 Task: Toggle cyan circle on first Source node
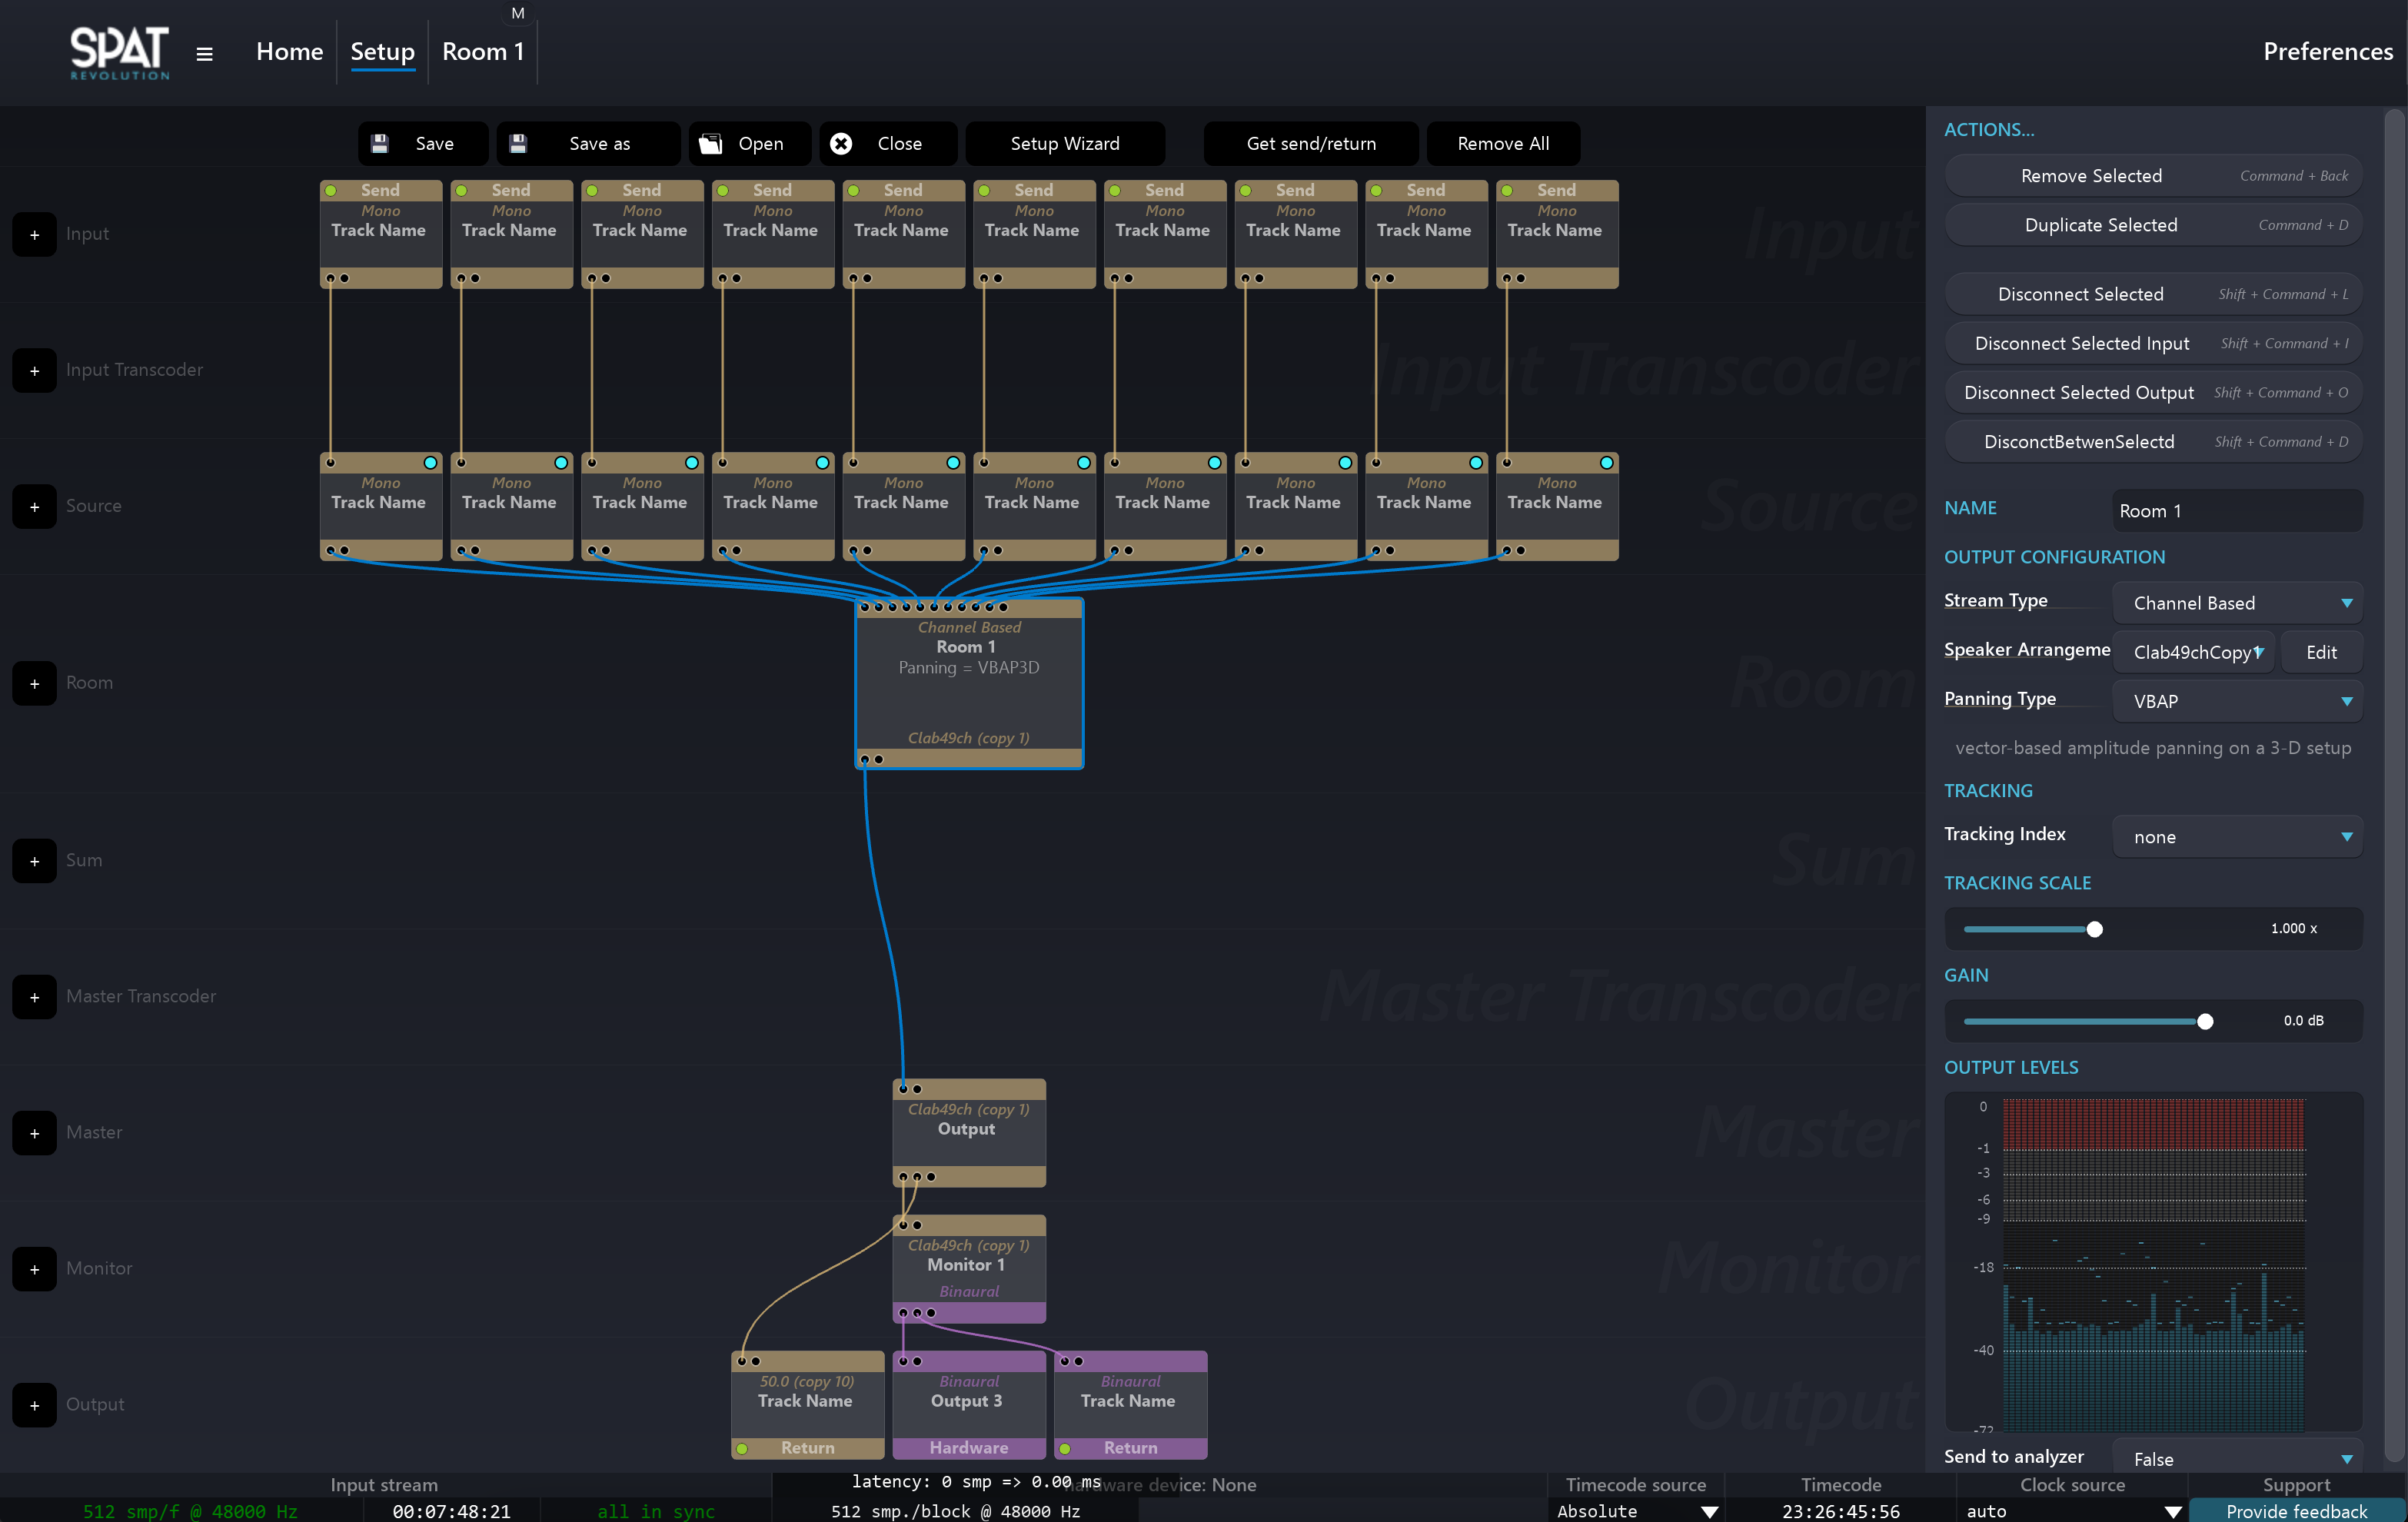pos(430,462)
